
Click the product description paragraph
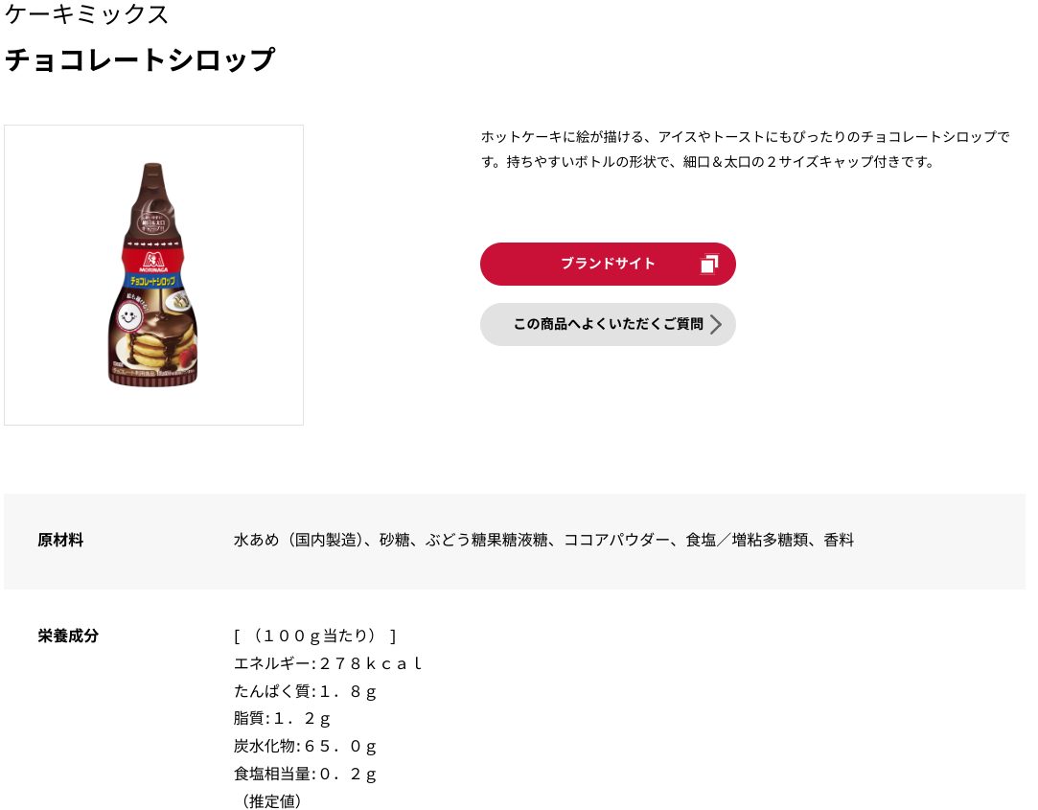point(746,149)
